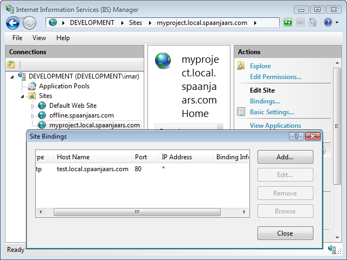Click the greyed Stop X toolbar icon
347x260 pixels.
click(300, 23)
